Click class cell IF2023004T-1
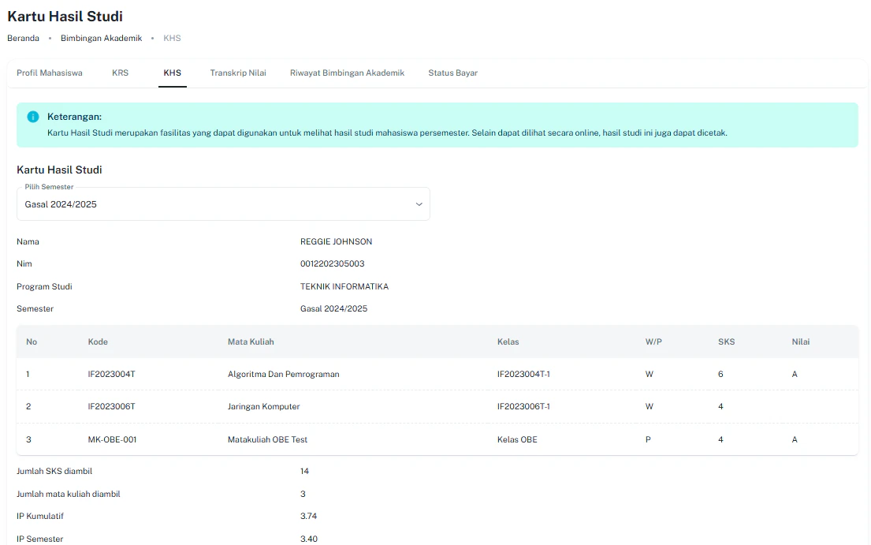This screenshot has height=545, width=871. click(x=523, y=374)
